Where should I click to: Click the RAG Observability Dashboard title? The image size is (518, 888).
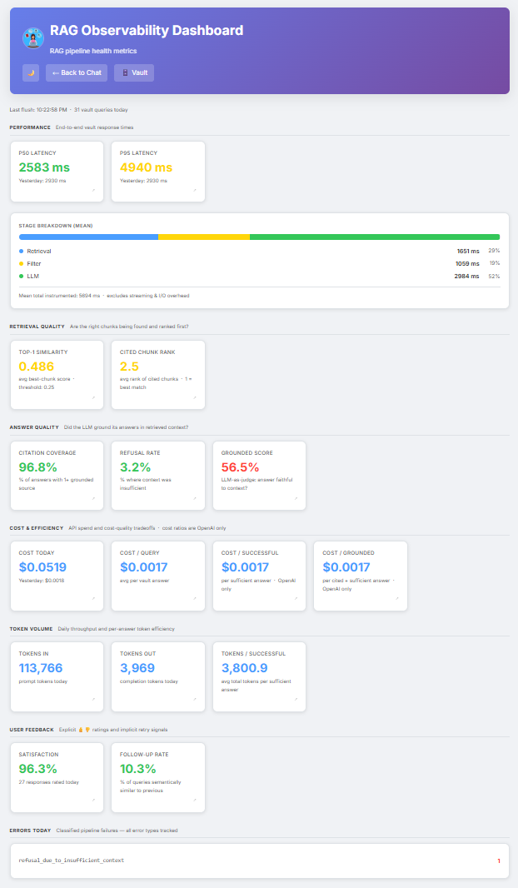(147, 31)
